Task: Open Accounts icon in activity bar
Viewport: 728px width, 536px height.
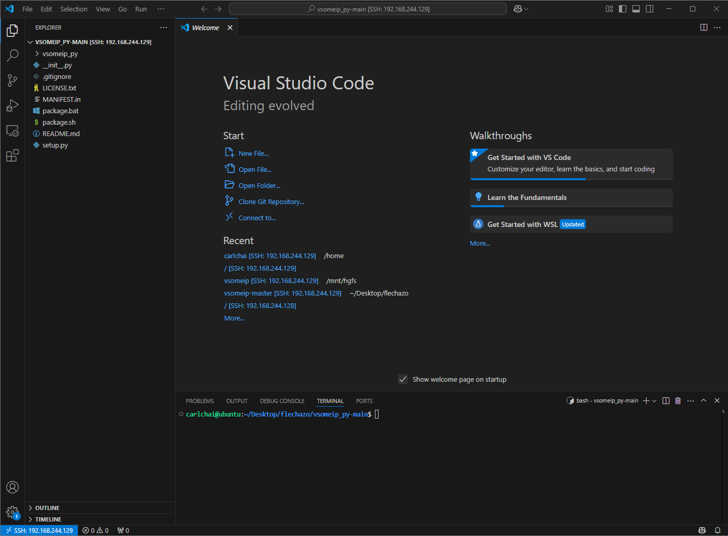Action: tap(12, 487)
